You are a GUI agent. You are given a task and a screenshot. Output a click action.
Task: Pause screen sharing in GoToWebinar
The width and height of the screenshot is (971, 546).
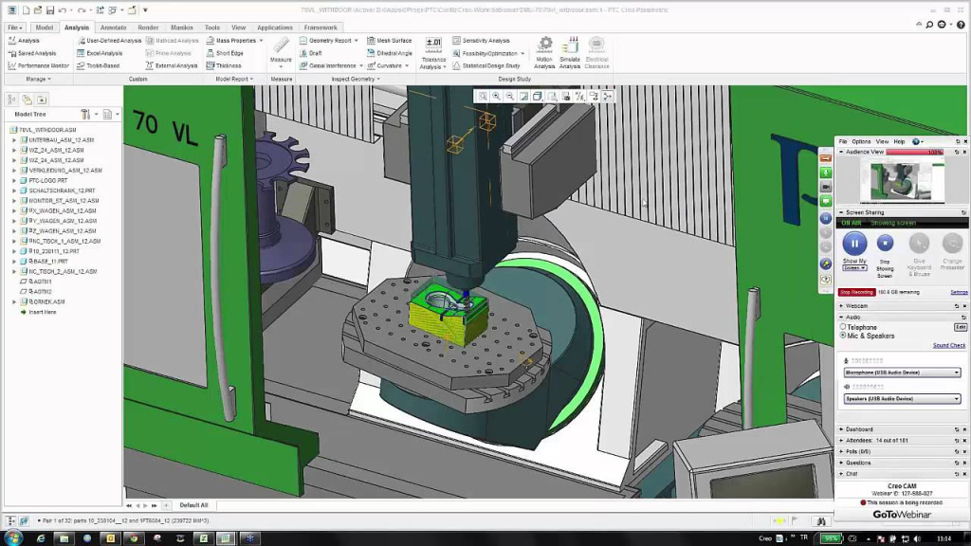(854, 244)
